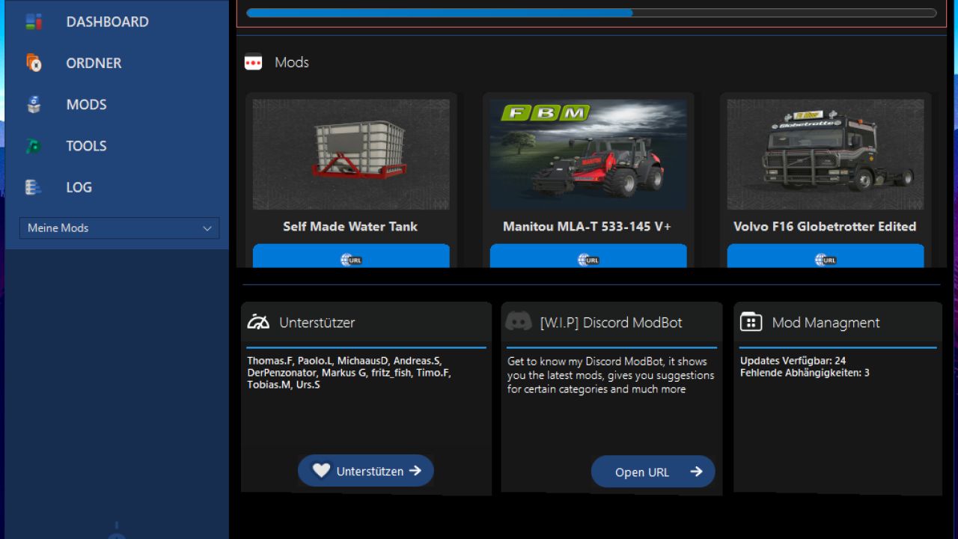Go to the TOOLS menu item
The height and width of the screenshot is (539, 958).
click(x=86, y=146)
